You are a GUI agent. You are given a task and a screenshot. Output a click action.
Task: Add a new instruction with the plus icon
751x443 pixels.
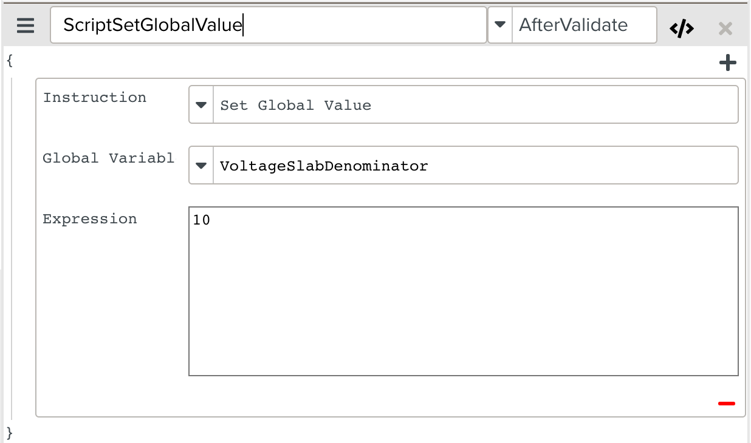coord(728,61)
